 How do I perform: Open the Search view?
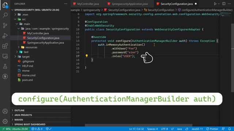point(5,15)
